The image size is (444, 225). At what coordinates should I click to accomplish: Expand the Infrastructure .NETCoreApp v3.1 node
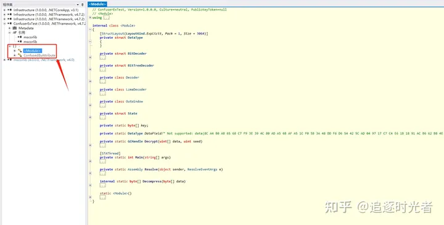4,10
